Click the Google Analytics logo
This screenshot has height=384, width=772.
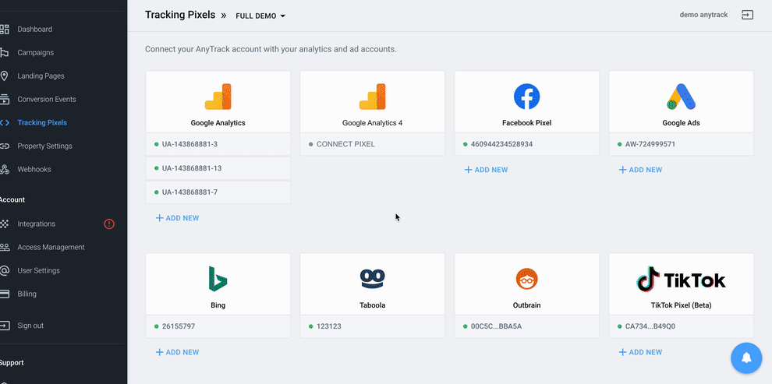click(218, 97)
